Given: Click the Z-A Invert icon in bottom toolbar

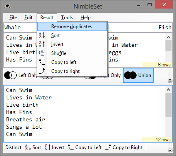Looking at the screenshot, I should [x=48, y=147].
